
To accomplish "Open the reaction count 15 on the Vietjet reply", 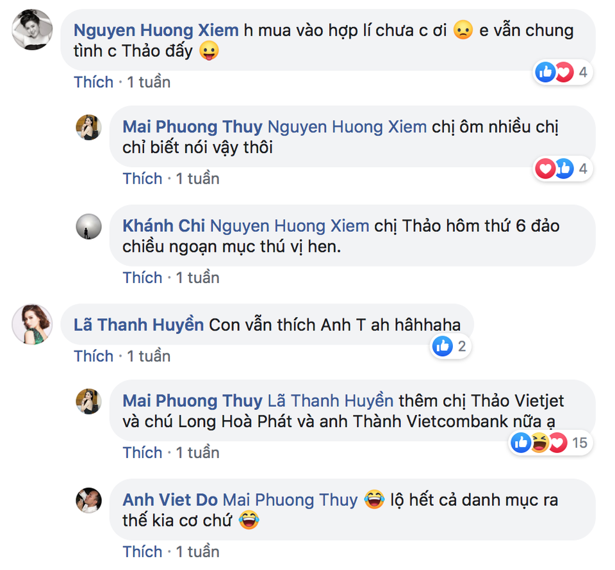I will click(580, 443).
